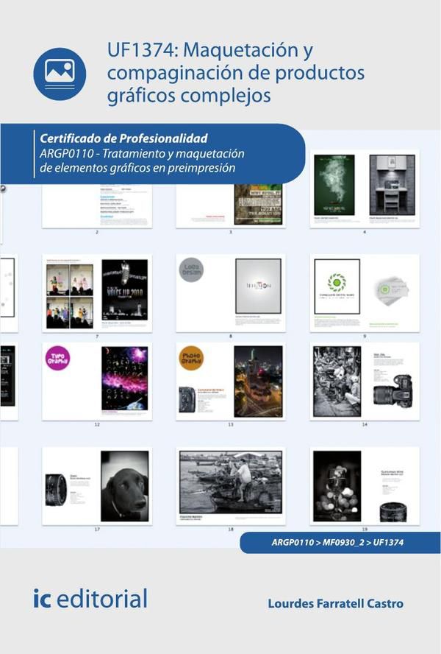Viewport: 441px width, 654px height.
Task: Click the pink Typo Graphy badge
Action: [x=57, y=358]
